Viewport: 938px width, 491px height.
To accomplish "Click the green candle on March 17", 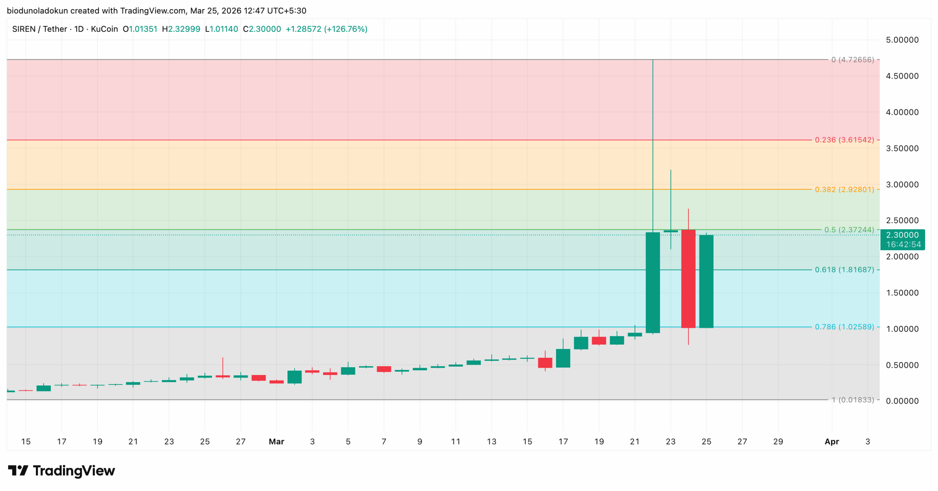I will point(563,358).
